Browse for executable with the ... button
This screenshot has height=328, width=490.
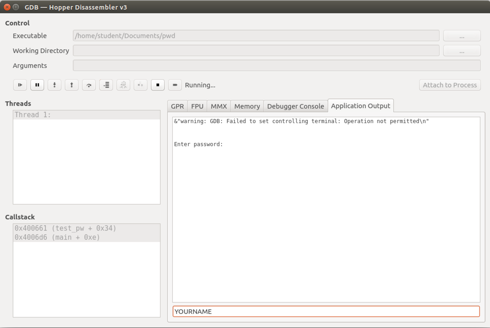(x=462, y=36)
